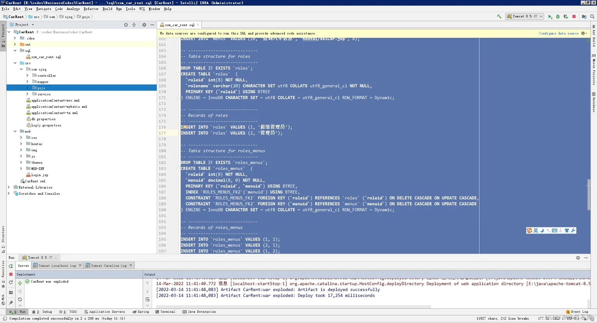The width and height of the screenshot is (597, 323).
Task: Expand the controller package
Action: [x=27, y=75]
